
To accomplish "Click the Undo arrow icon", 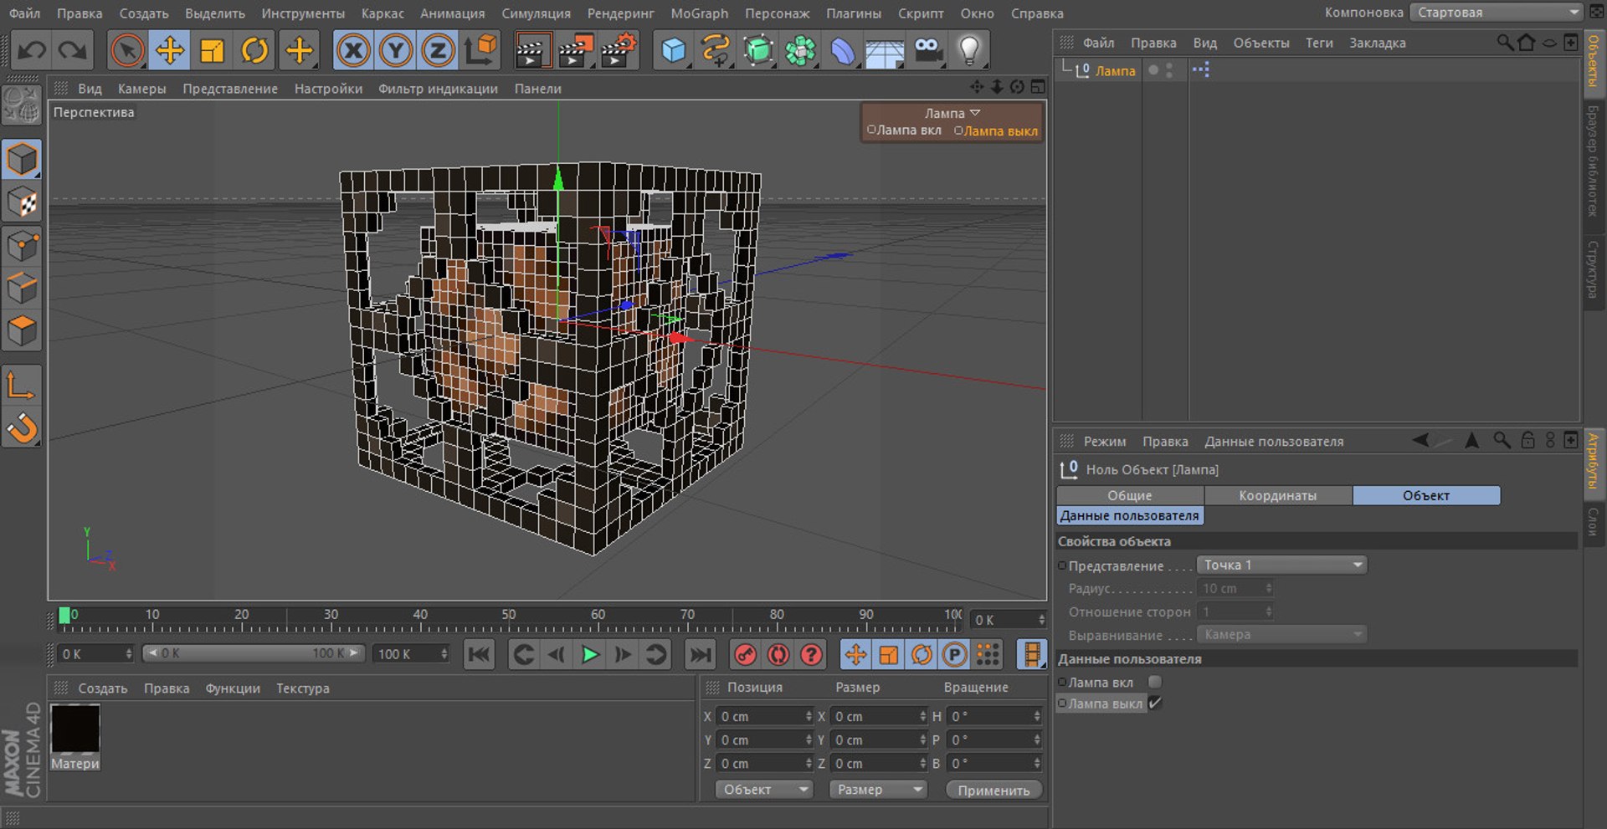I will pyautogui.click(x=32, y=51).
